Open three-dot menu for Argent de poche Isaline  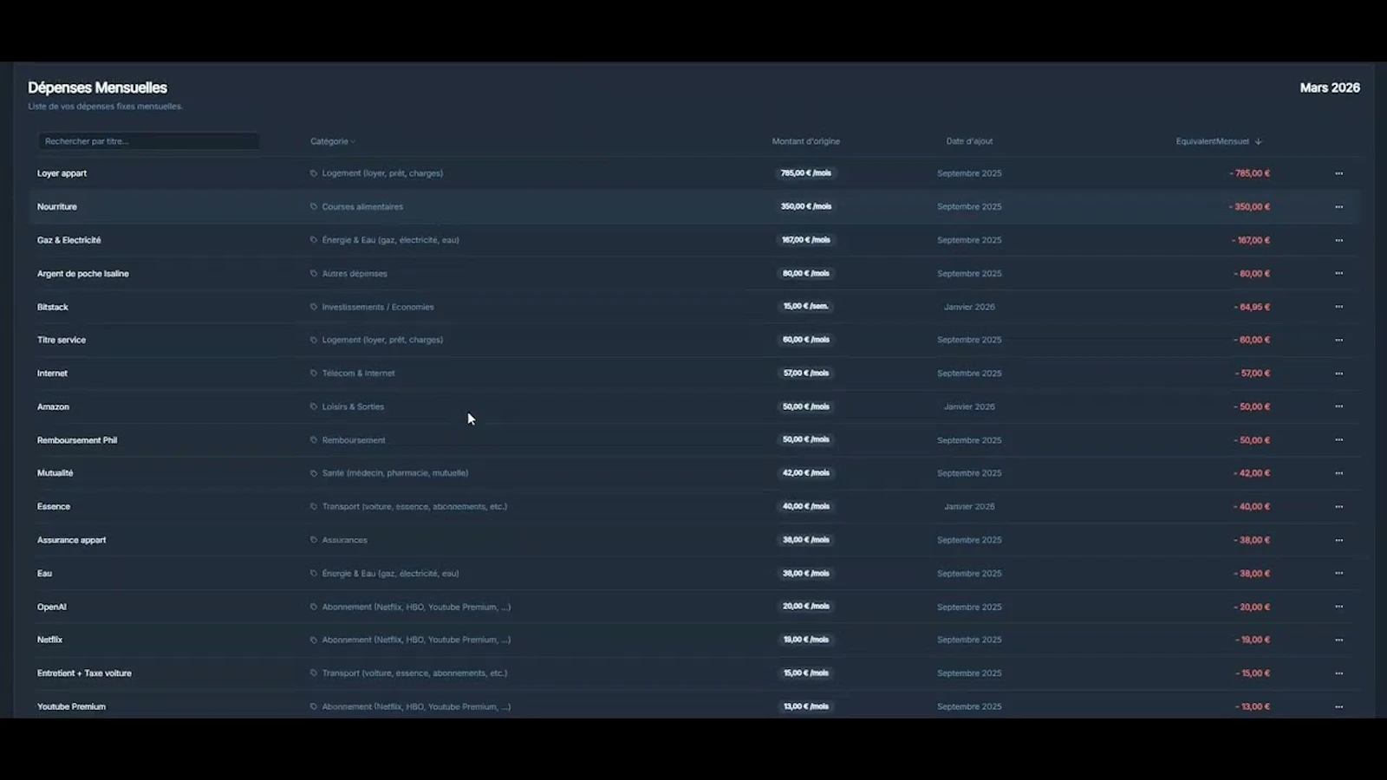(1338, 273)
